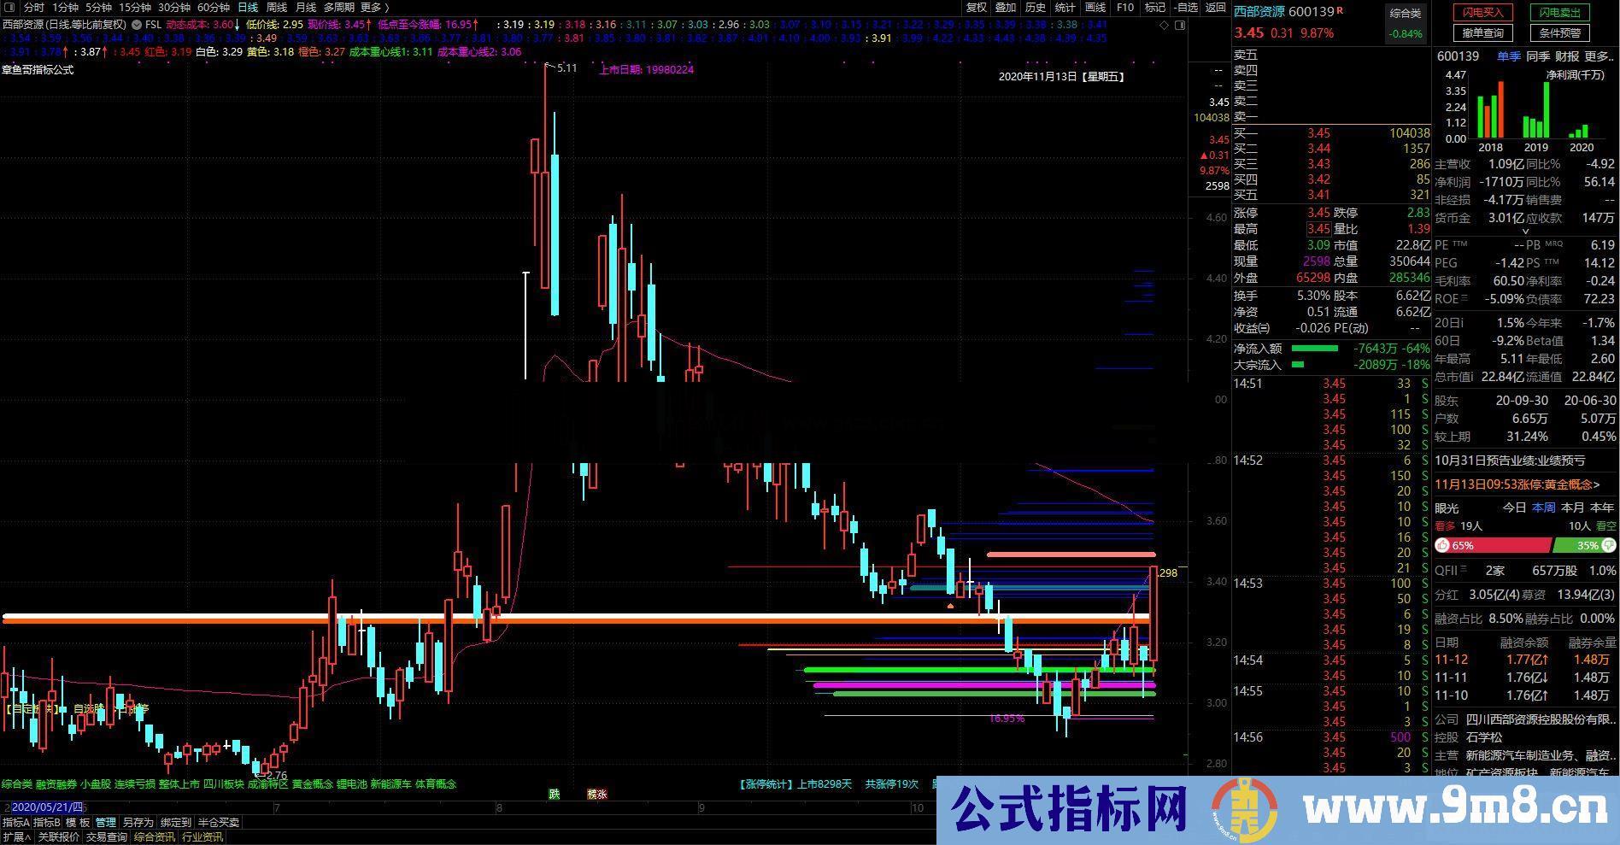
Task: Close the FSL indicator via its X icon
Action: [x=137, y=25]
